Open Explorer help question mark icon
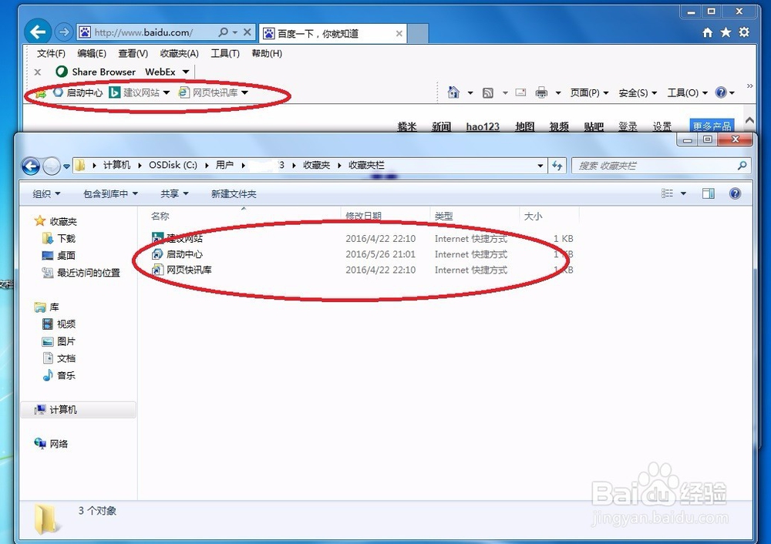Viewport: 771px width, 544px height. pos(735,193)
